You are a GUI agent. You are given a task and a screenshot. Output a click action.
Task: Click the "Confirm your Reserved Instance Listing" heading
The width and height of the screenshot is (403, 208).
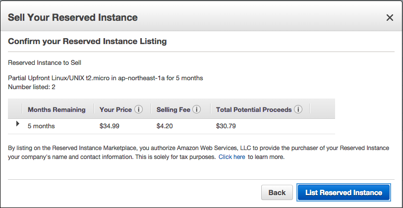coord(87,42)
